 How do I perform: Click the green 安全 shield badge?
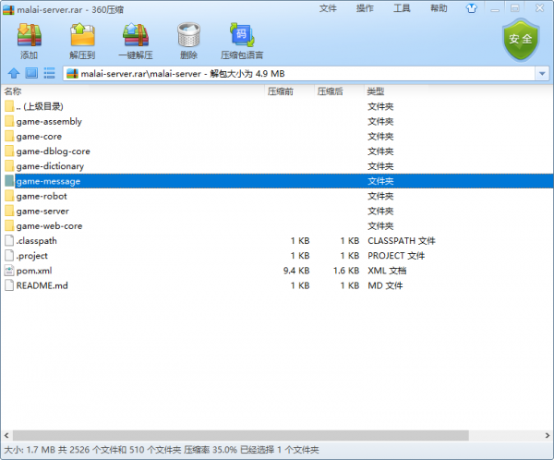point(521,40)
